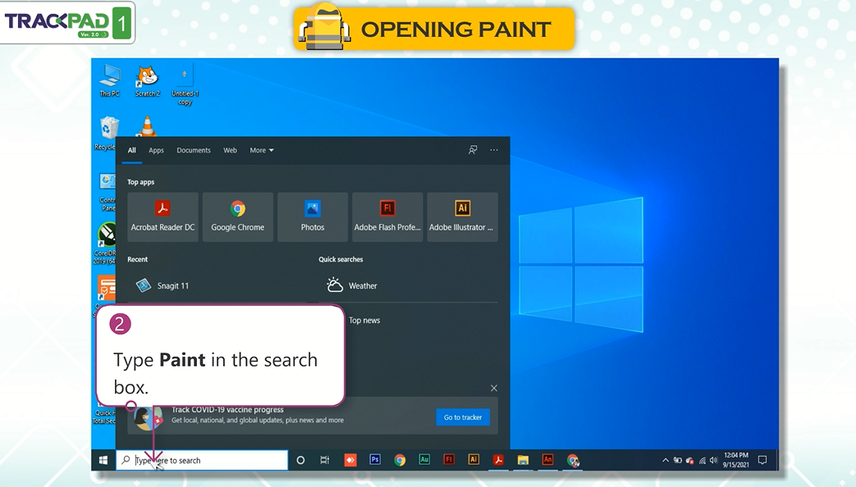The height and width of the screenshot is (487, 856).
Task: Open Acrobat Reader from the taskbar
Action: (498, 460)
